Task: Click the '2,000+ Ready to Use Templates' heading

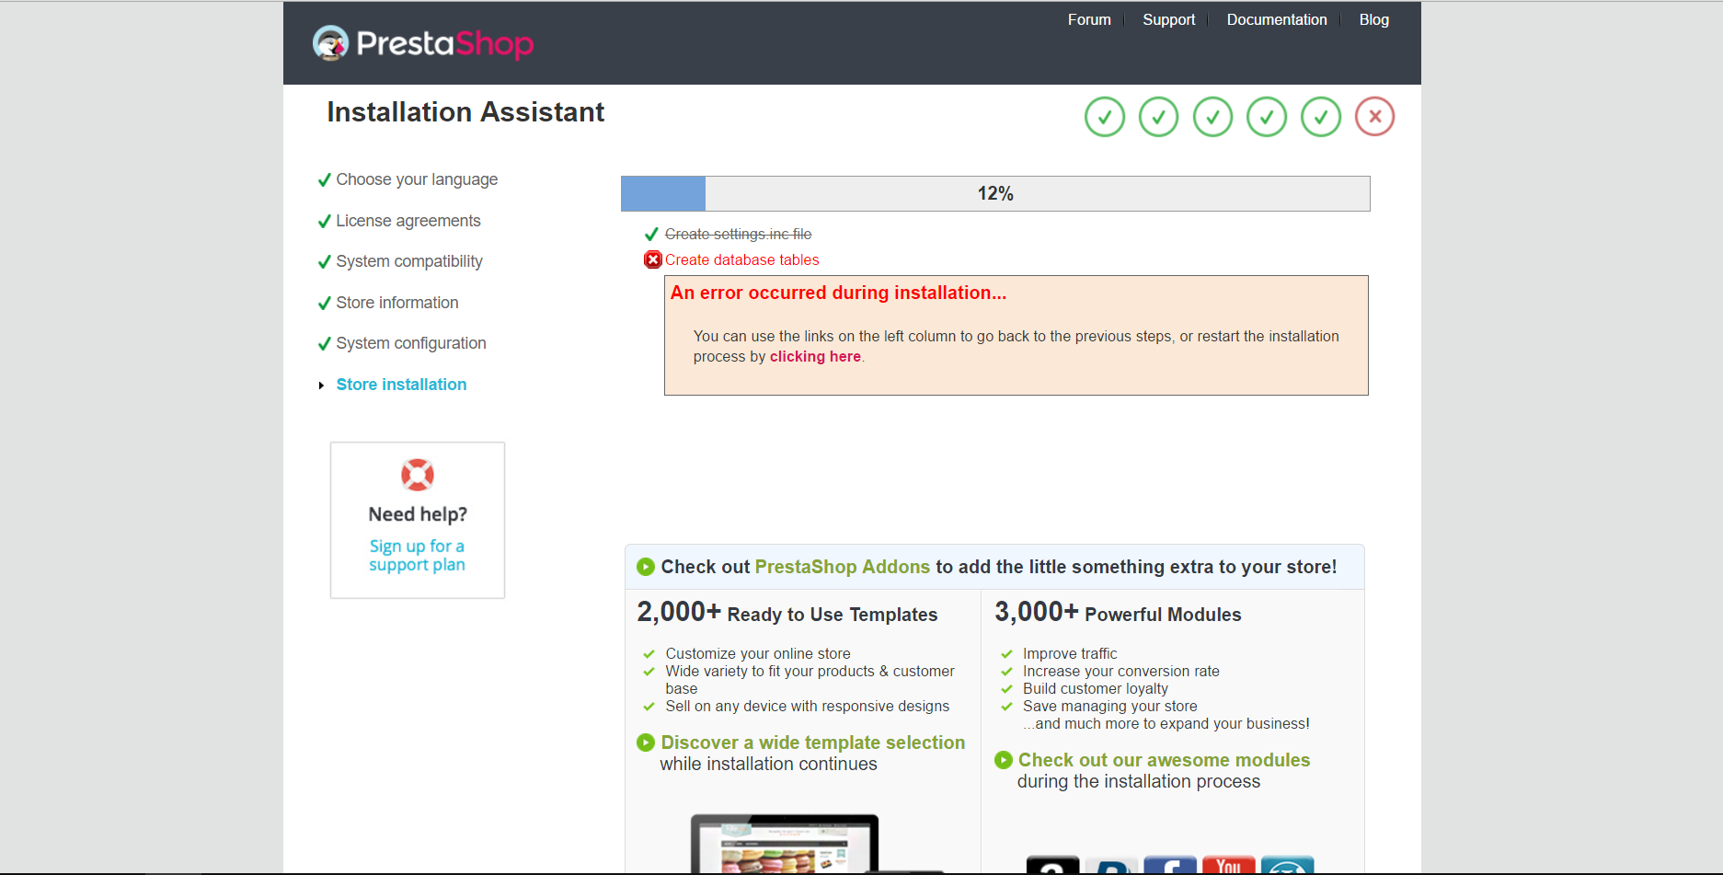Action: click(787, 613)
